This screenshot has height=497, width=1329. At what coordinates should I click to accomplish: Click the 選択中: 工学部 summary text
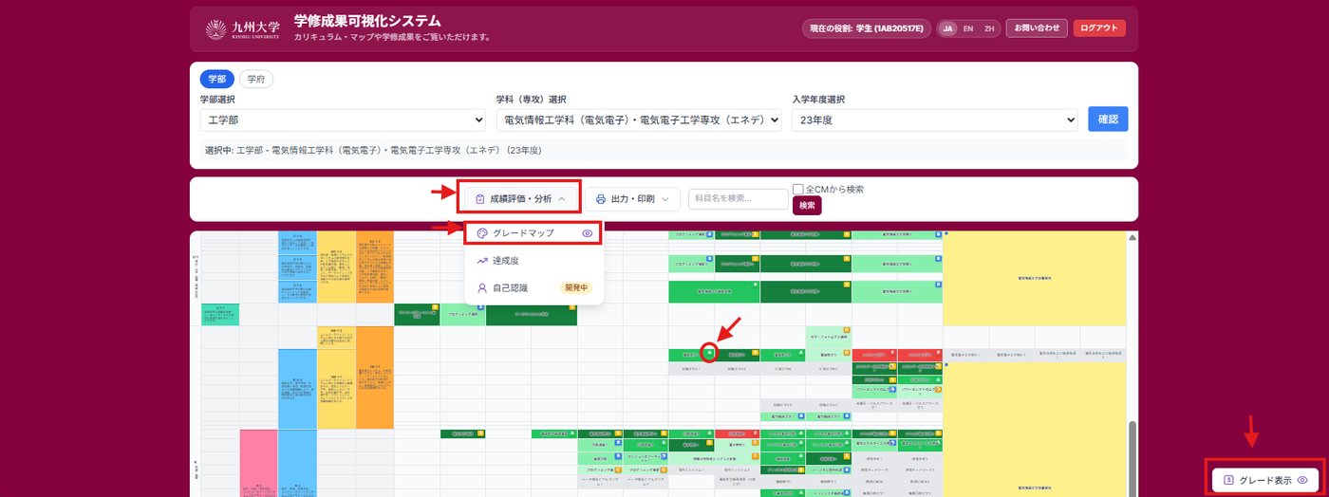click(x=373, y=150)
